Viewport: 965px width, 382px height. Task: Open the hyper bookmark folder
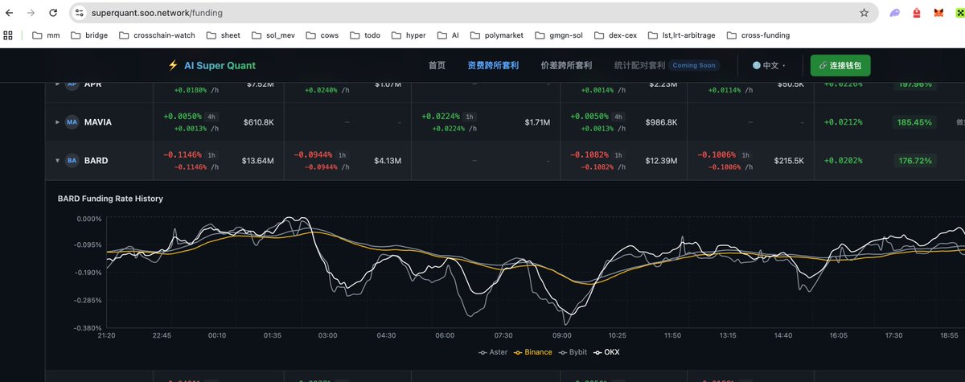(409, 35)
